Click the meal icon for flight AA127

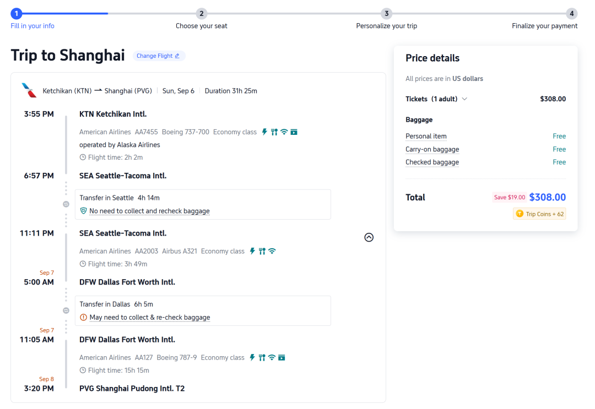(x=262, y=357)
